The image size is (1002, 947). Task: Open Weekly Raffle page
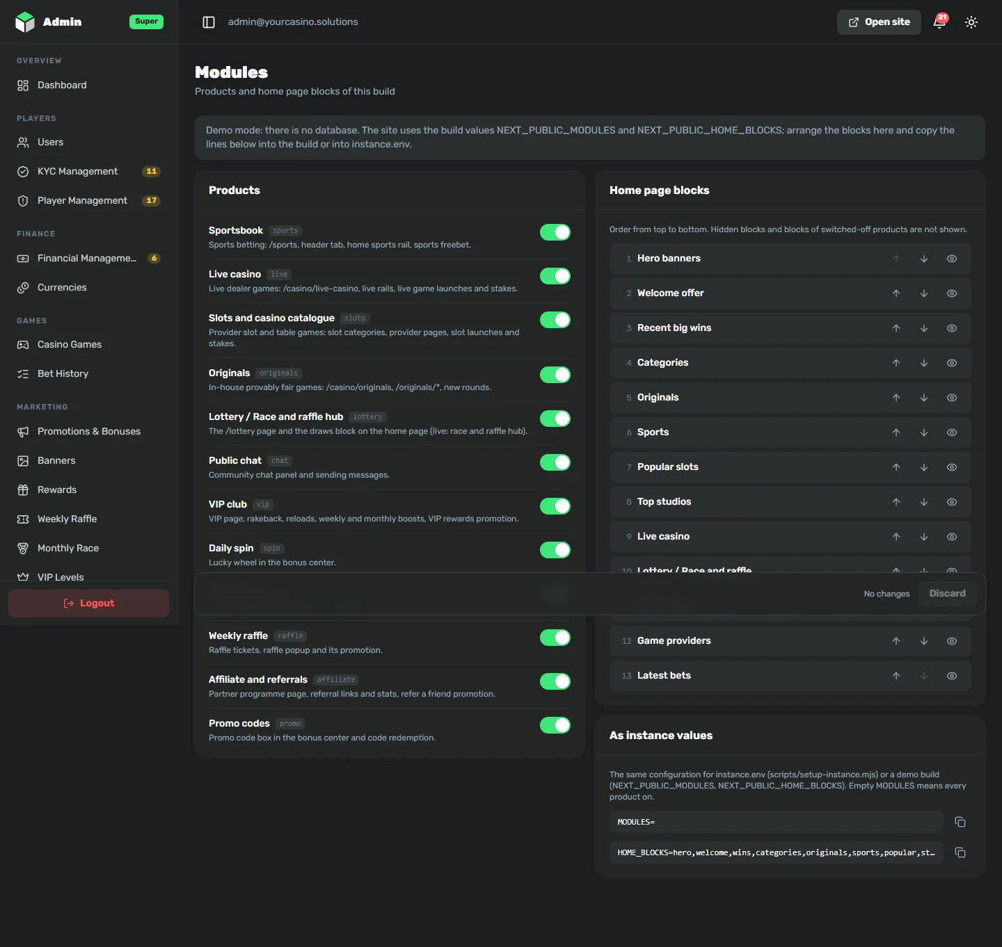[88, 519]
